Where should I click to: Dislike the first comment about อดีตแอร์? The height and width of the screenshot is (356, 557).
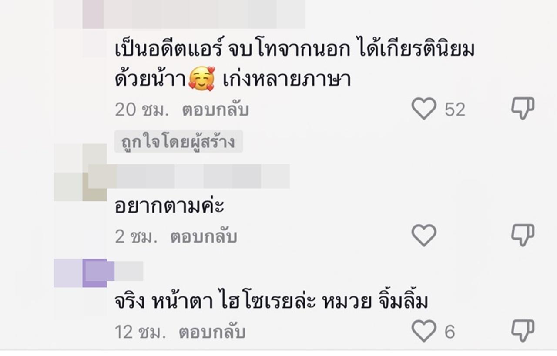click(x=523, y=109)
